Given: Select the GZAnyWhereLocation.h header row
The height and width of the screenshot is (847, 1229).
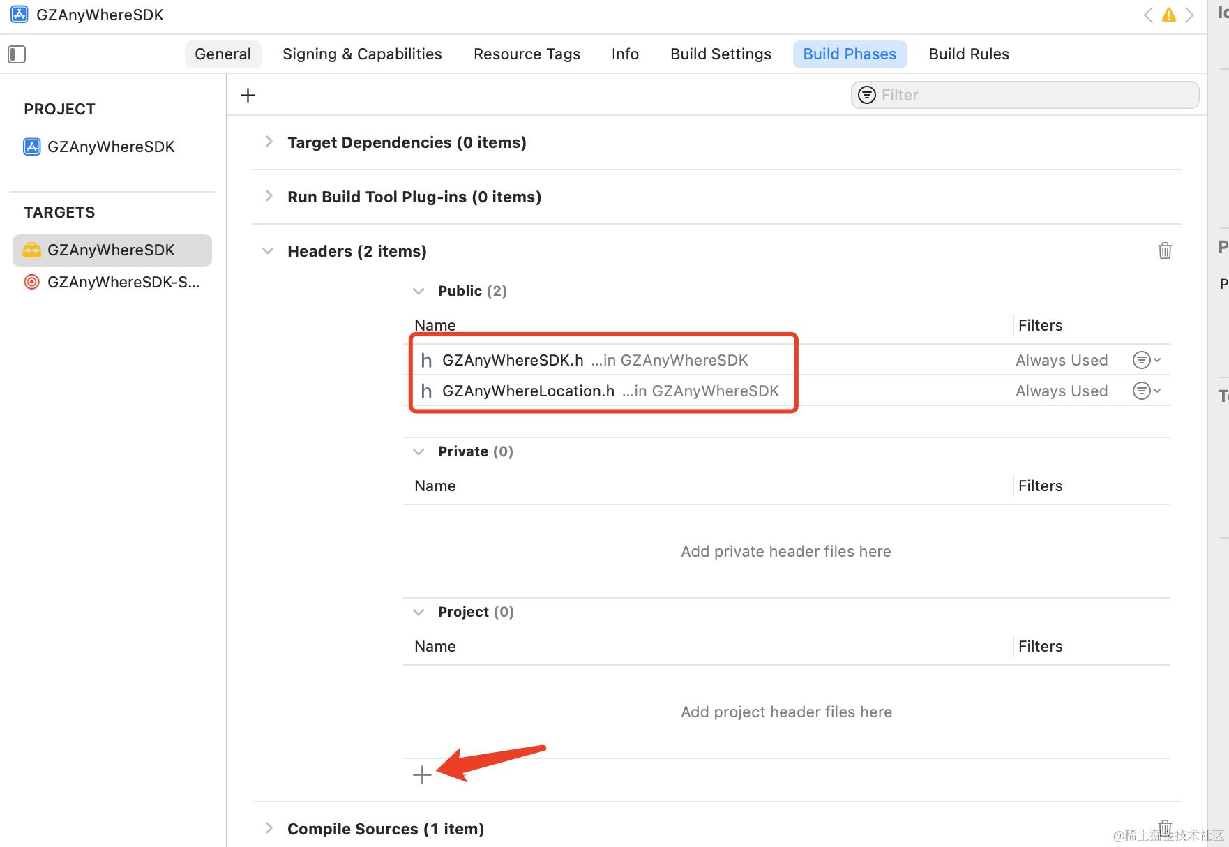Looking at the screenshot, I should (x=787, y=391).
